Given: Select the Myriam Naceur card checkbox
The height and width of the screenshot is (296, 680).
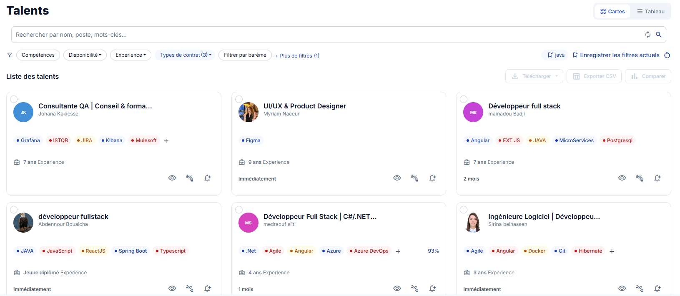Looking at the screenshot, I should click(239, 99).
